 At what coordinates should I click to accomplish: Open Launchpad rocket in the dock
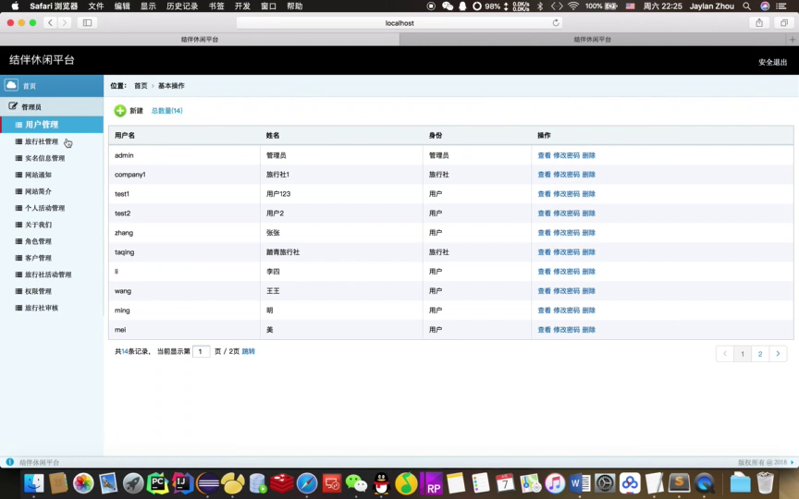(133, 483)
